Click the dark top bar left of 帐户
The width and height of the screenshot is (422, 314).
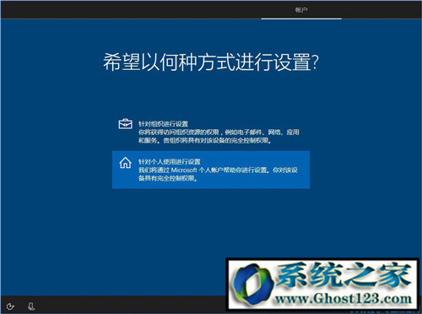pos(131,9)
